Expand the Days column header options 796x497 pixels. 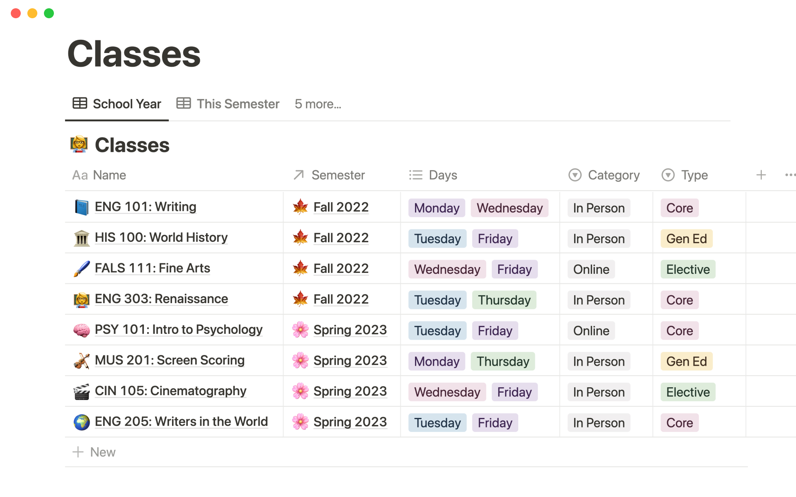tap(433, 175)
